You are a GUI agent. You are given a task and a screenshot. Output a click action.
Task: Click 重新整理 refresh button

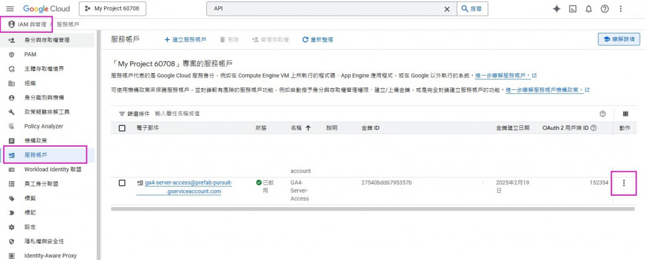[x=318, y=40]
